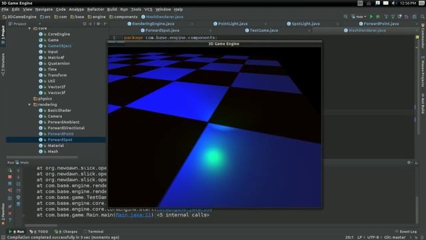Click the Search Everywhere magnifier icon
The height and width of the screenshot is (240, 426).
423,17
